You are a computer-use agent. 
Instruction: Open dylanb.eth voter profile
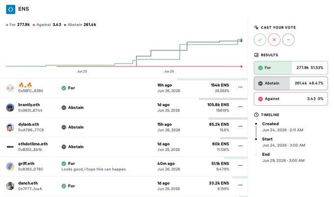(x=28, y=124)
